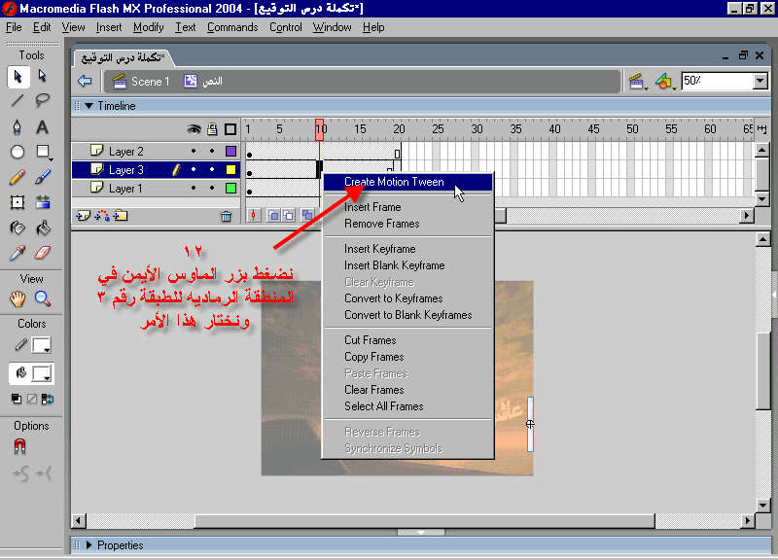This screenshot has width=778, height=560.
Task: Open the Modify menu
Action: tap(149, 27)
